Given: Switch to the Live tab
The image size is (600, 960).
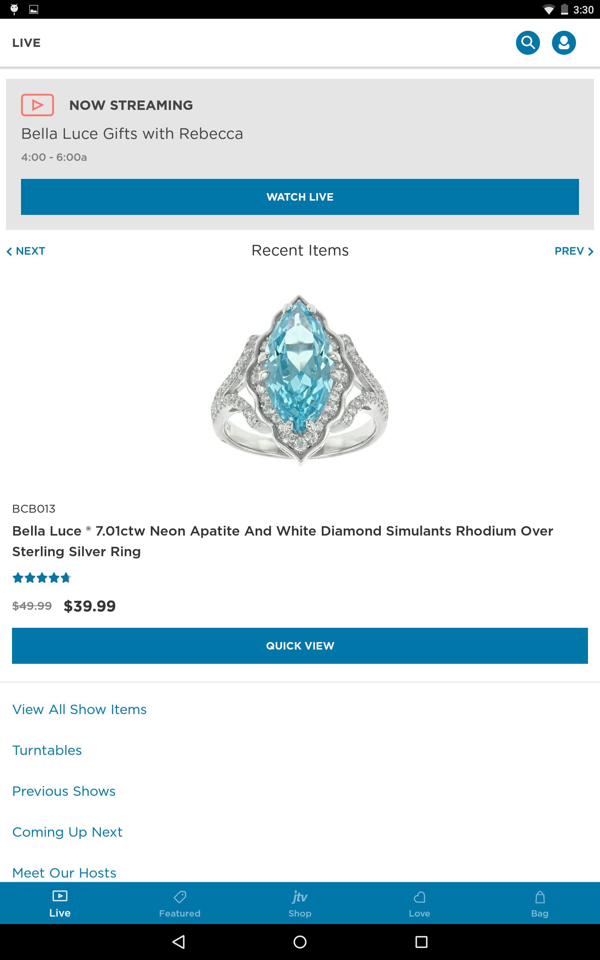Looking at the screenshot, I should (x=60, y=904).
